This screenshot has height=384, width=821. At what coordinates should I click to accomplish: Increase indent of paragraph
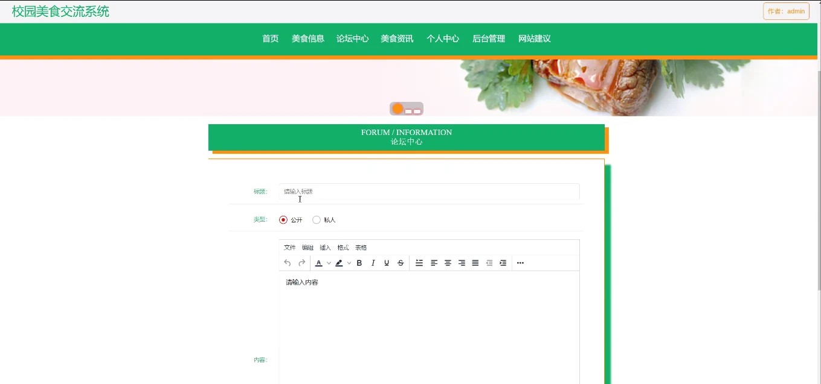tap(503, 263)
